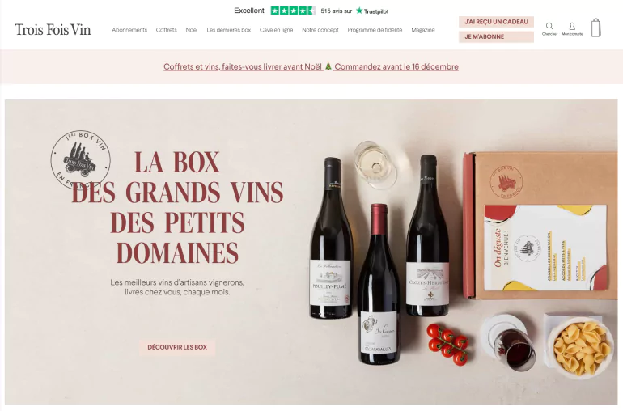Click the Trustpilot star rating
This screenshot has width=623, height=411.
(293, 11)
